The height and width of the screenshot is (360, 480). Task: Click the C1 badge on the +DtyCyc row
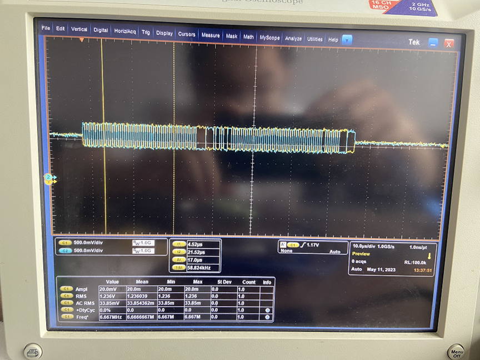[x=66, y=310]
